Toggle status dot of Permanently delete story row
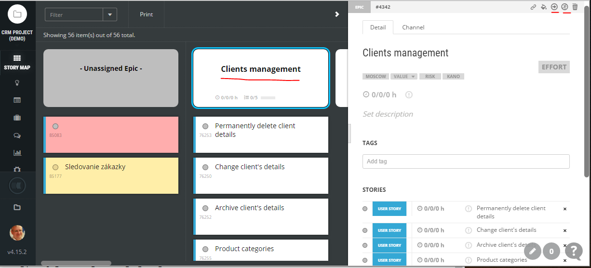 click(365, 209)
